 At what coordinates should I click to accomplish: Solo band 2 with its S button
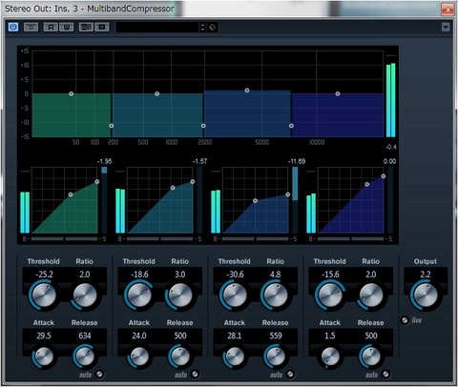199,239
